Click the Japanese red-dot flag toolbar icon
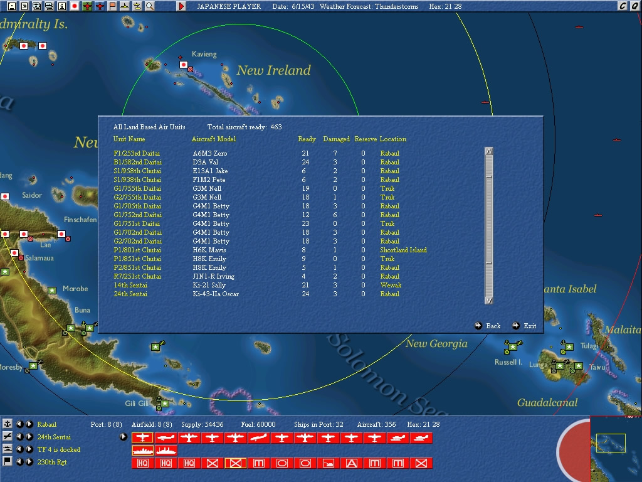 (75, 6)
